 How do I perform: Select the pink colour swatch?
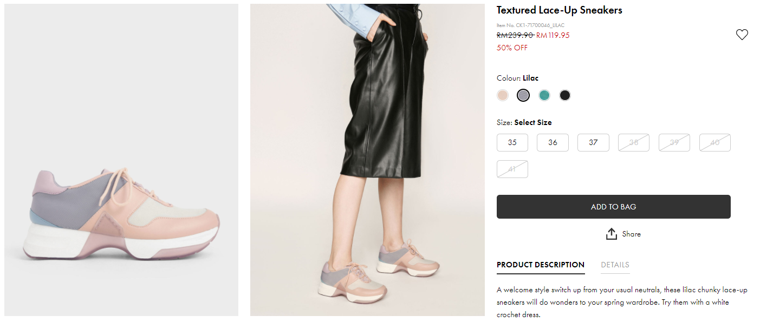pyautogui.click(x=503, y=95)
